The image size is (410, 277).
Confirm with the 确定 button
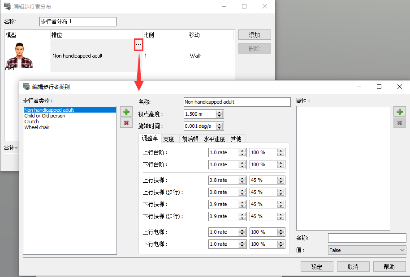point(317,267)
